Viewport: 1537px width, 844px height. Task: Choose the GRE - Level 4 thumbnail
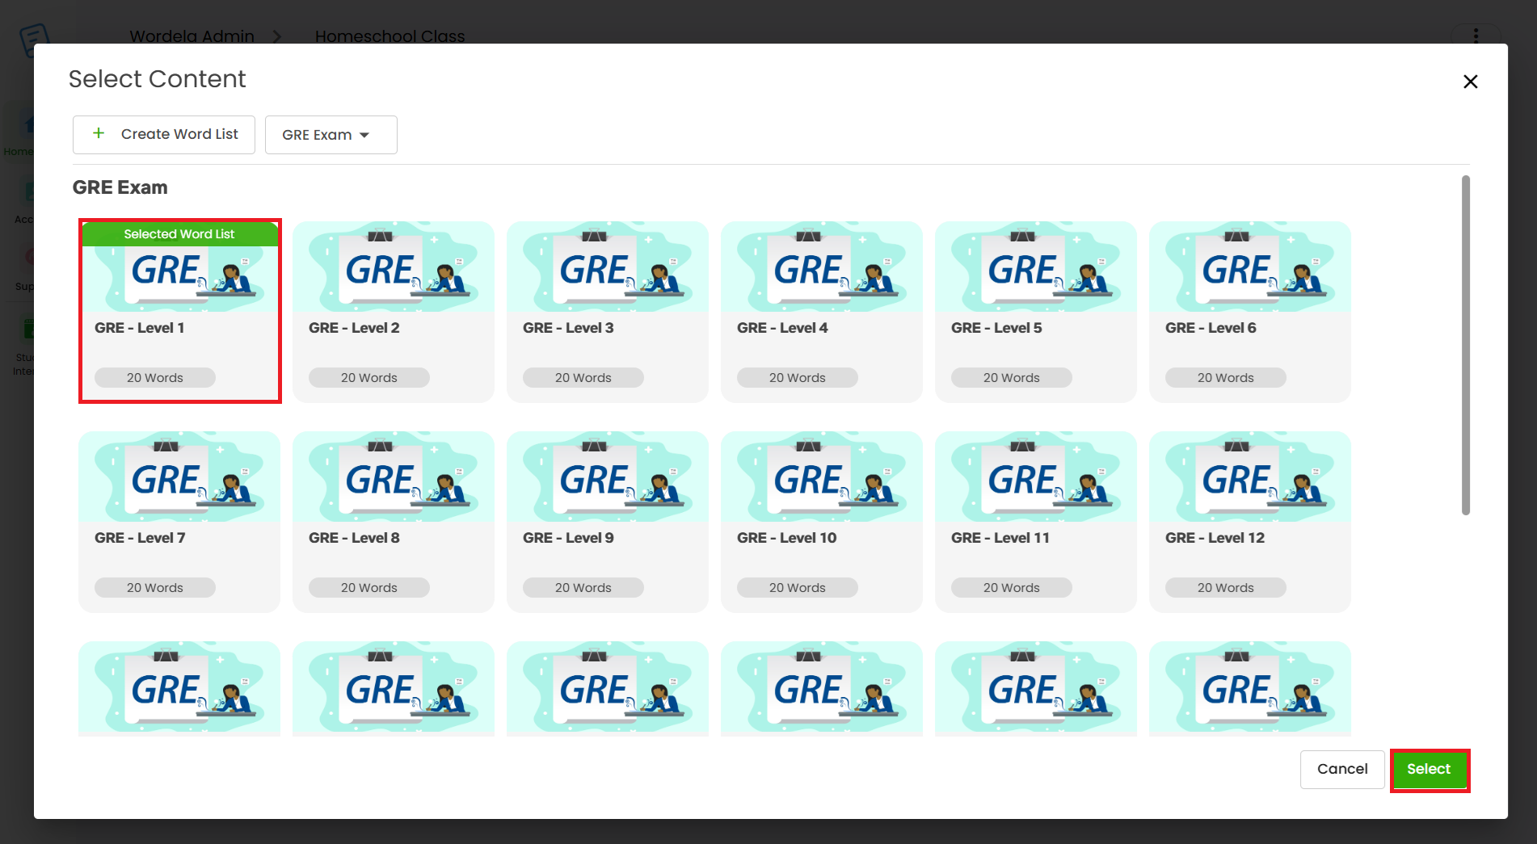coord(822,267)
